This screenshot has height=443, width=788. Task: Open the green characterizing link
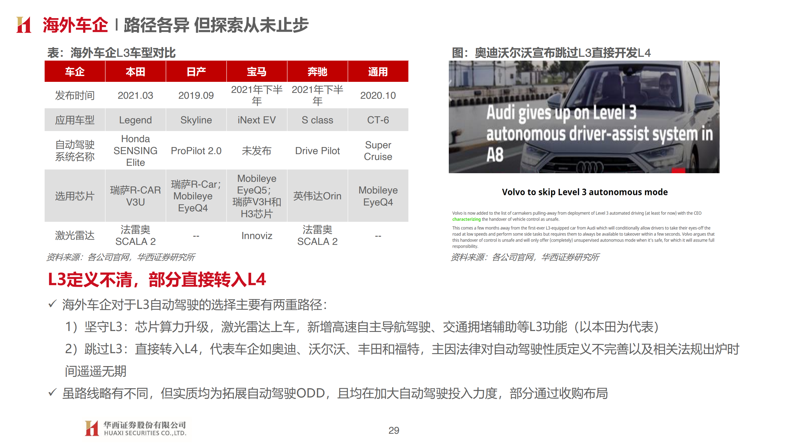[466, 219]
